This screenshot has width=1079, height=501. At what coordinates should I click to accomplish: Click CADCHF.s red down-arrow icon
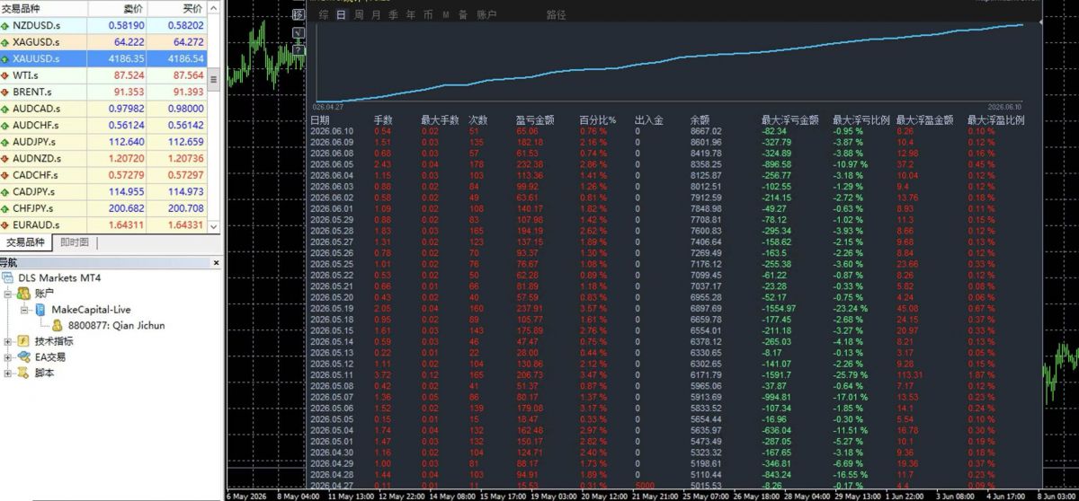click(6, 175)
